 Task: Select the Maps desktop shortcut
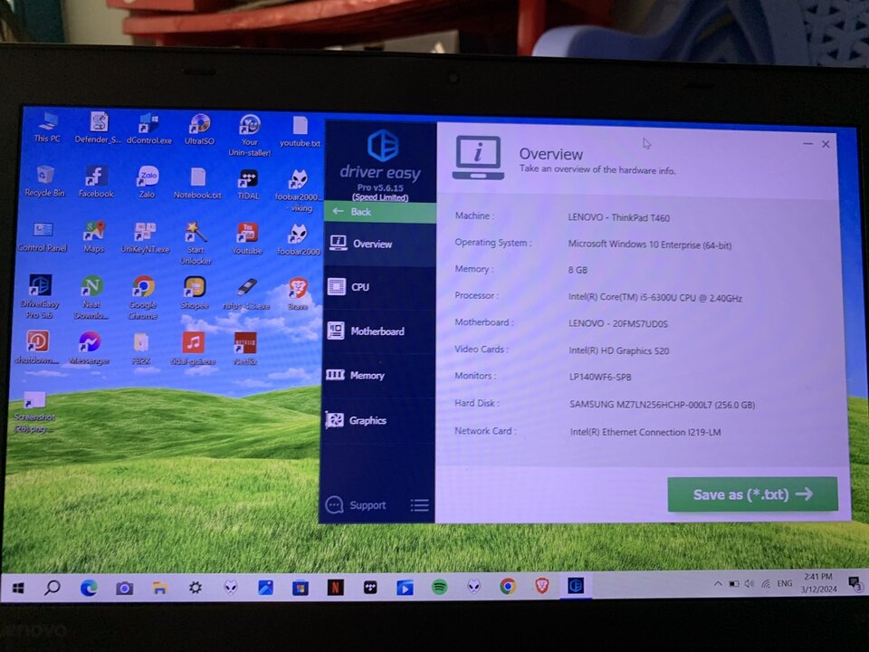[93, 236]
